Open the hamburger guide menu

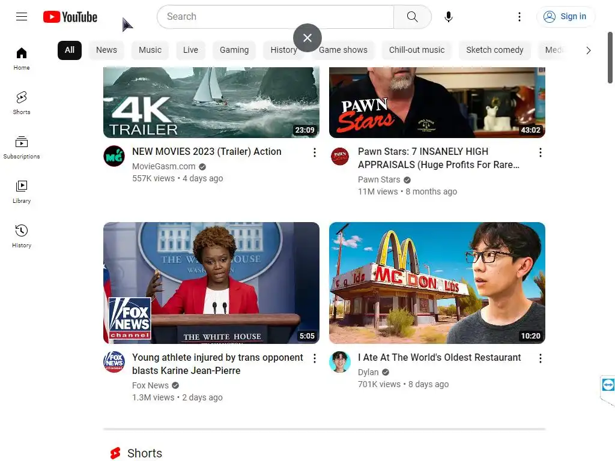coord(22,16)
